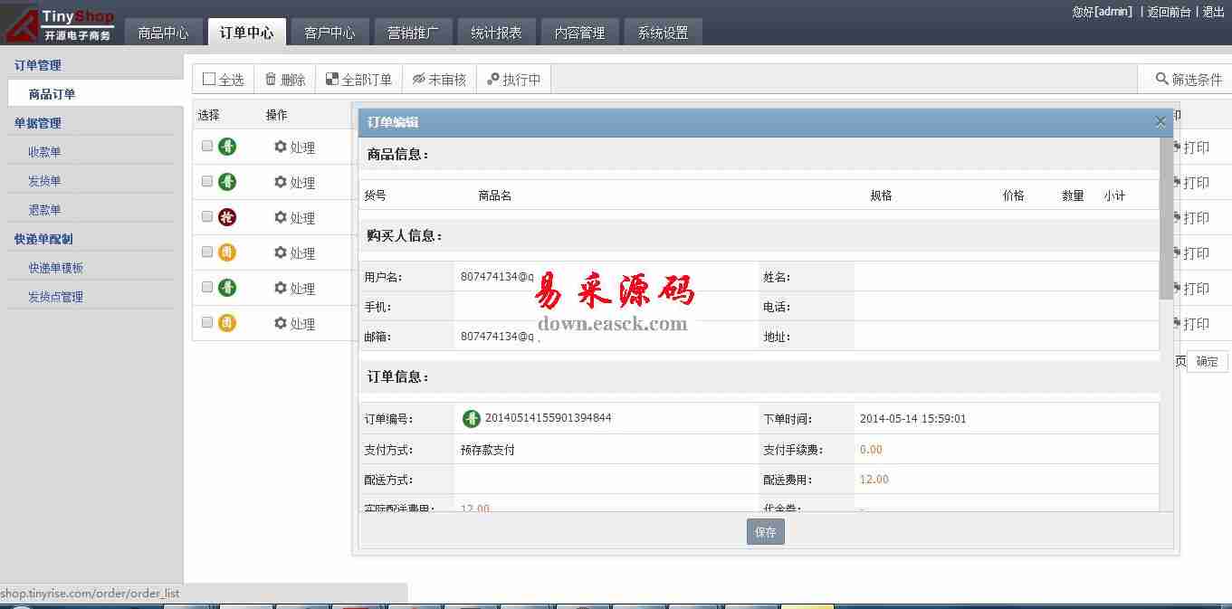Viewport: 1232px width, 609px height.
Task: Select the checkbox in the last order row
Action: point(207,322)
